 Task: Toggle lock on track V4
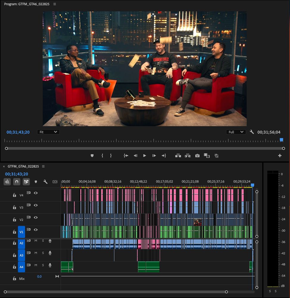(14, 195)
